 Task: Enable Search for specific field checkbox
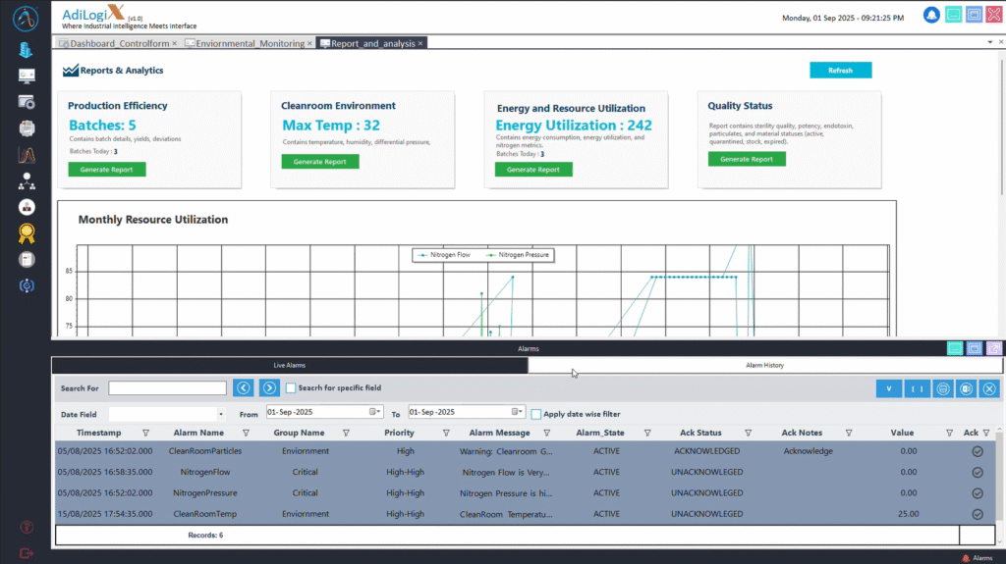(x=291, y=387)
